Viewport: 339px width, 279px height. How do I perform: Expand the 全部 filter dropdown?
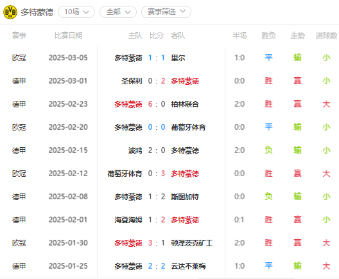click(118, 12)
